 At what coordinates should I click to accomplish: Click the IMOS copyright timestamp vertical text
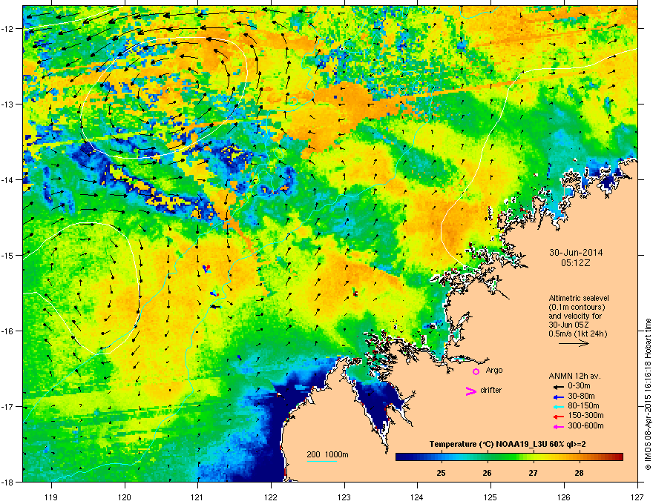[648, 394]
